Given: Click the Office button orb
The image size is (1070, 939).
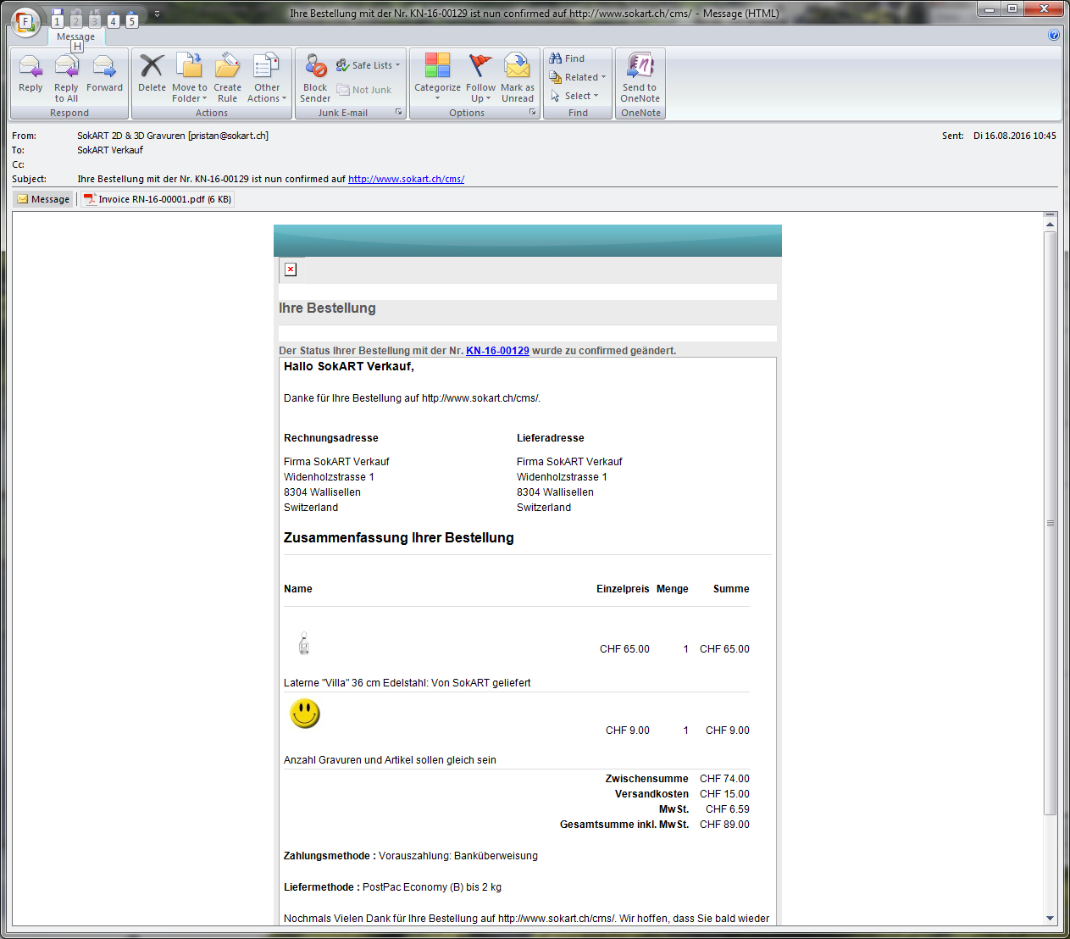Looking at the screenshot, I should click(x=25, y=22).
